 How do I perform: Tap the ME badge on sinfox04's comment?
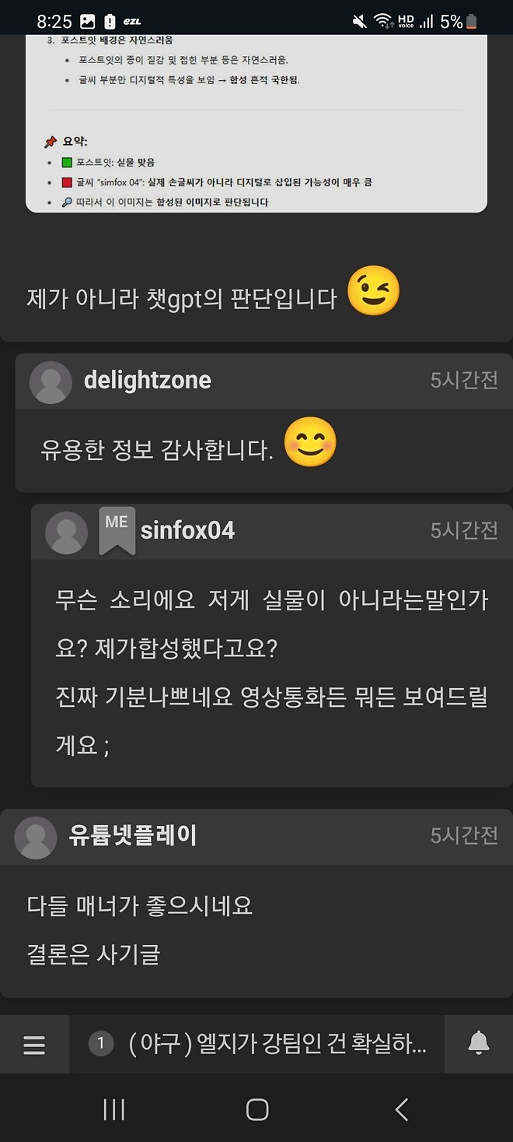pyautogui.click(x=116, y=530)
